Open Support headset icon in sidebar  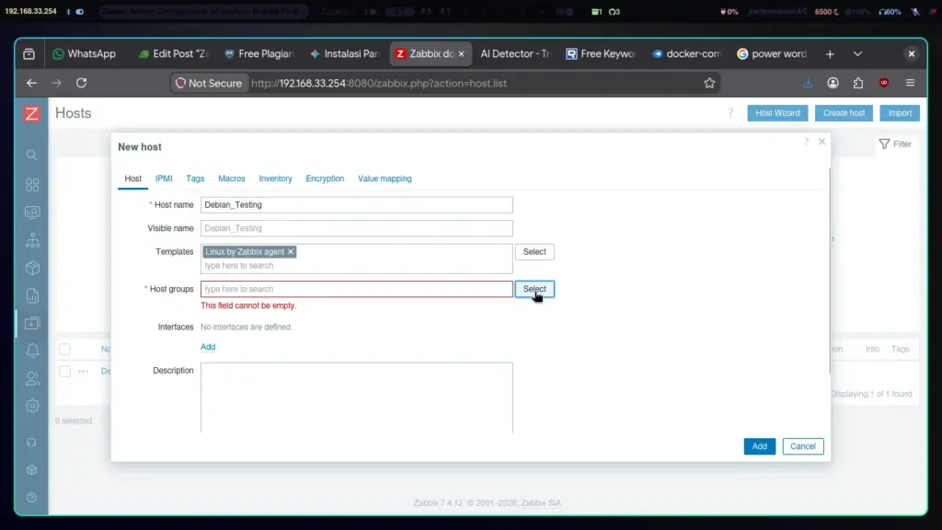point(32,443)
